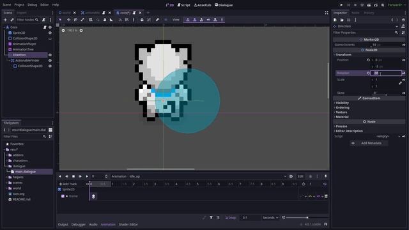The height and width of the screenshot is (230, 409).
Task: Toggle visibility of Coco node
Action: (x=50, y=27)
